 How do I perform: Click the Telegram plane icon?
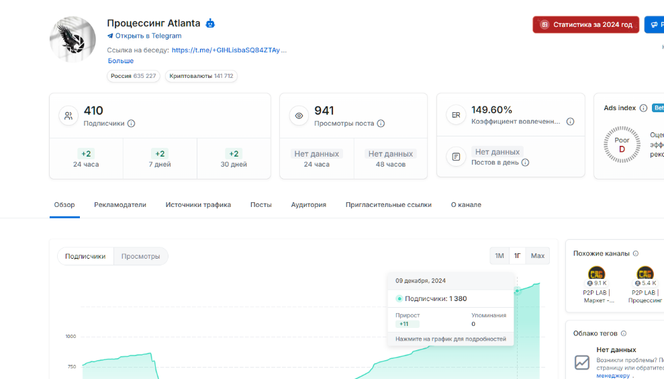pos(110,36)
